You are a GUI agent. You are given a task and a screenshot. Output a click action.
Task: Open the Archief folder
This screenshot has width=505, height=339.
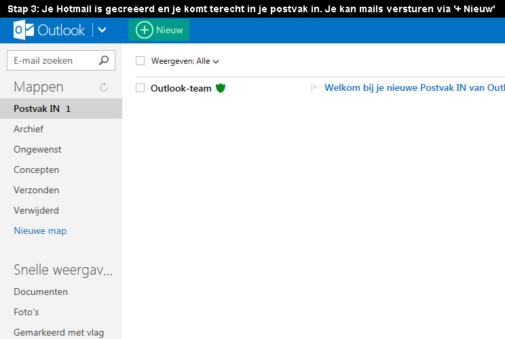pyautogui.click(x=29, y=129)
